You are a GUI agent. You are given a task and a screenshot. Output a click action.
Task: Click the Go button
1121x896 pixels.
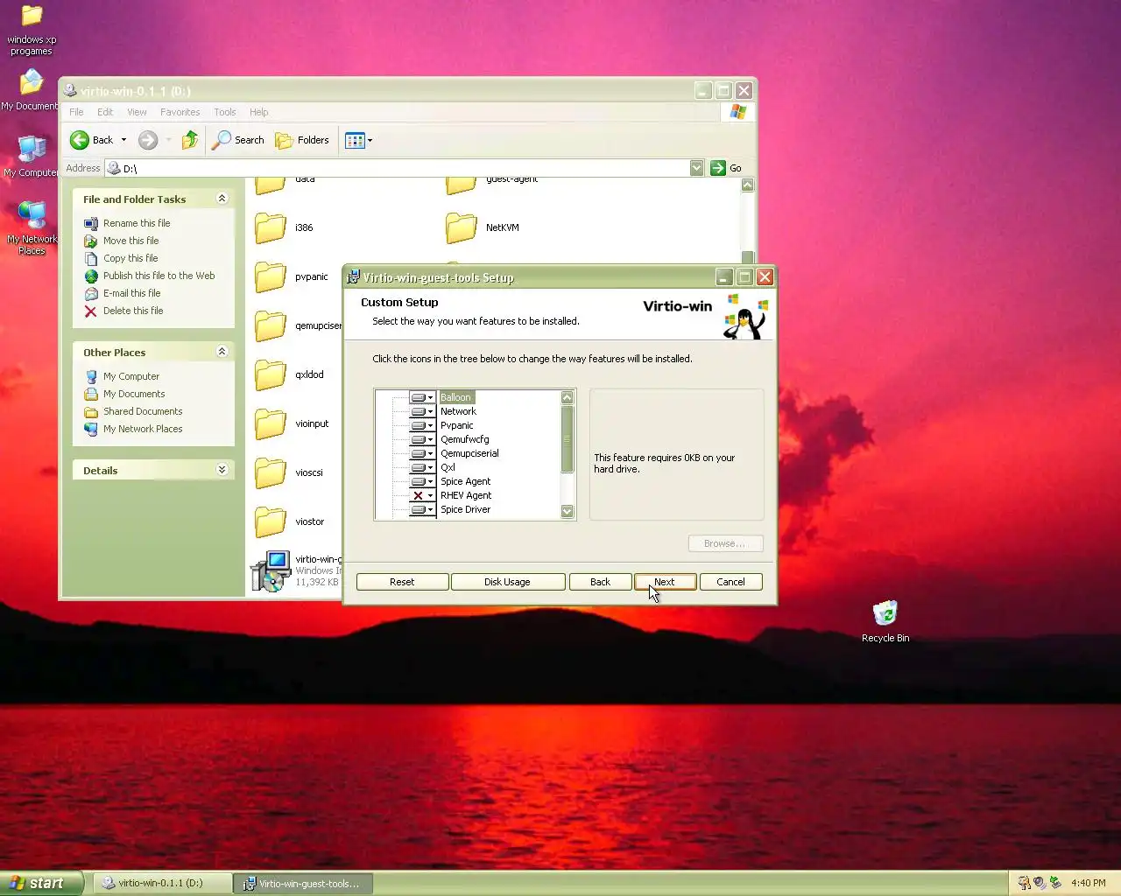pos(727,168)
